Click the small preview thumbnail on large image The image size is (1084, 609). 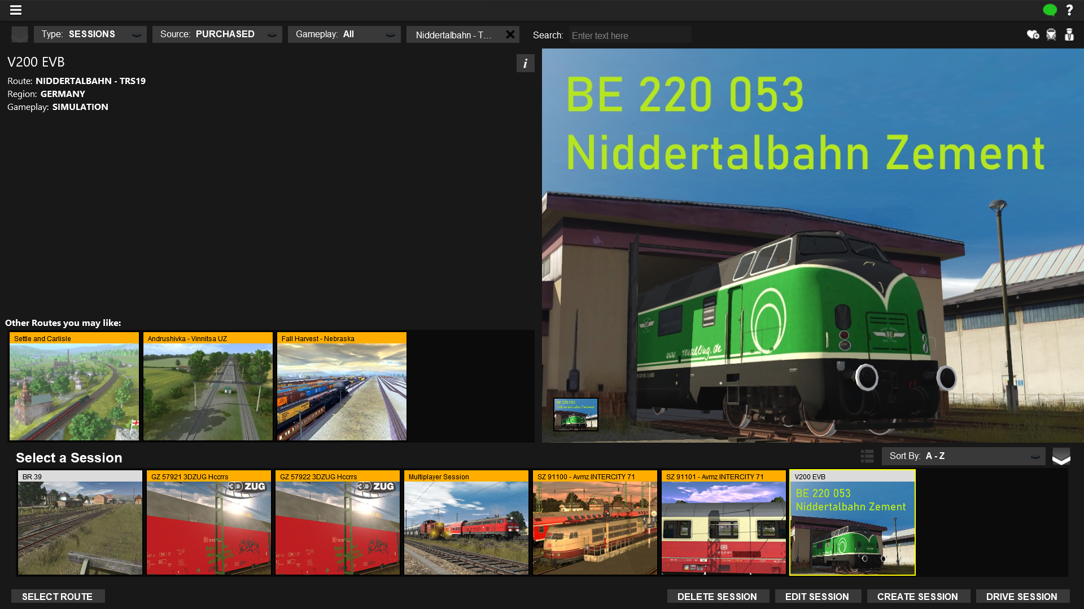pyautogui.click(x=576, y=414)
